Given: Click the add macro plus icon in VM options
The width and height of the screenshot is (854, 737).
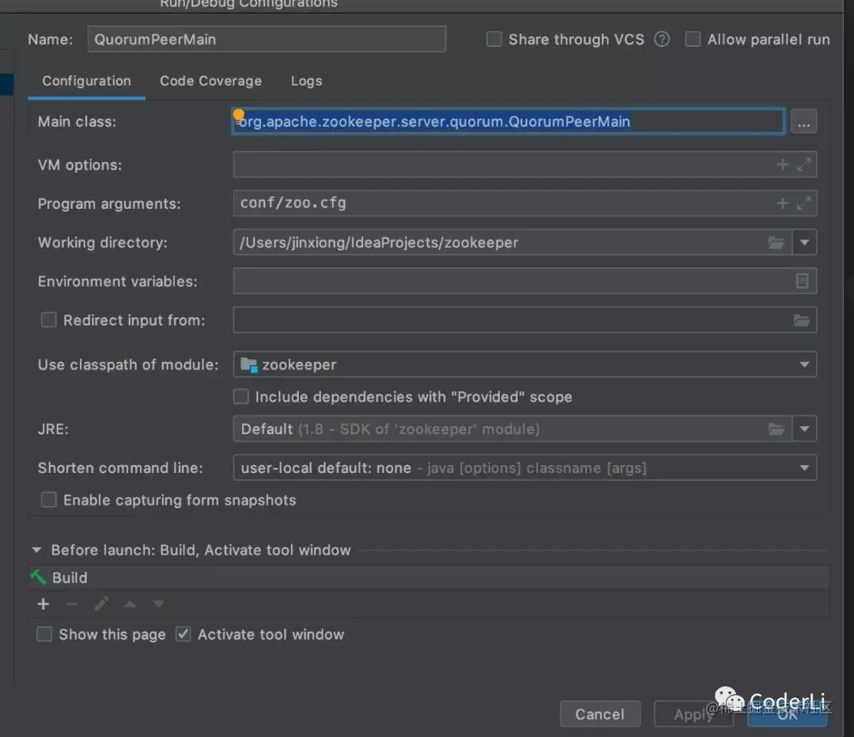Looking at the screenshot, I should [783, 164].
